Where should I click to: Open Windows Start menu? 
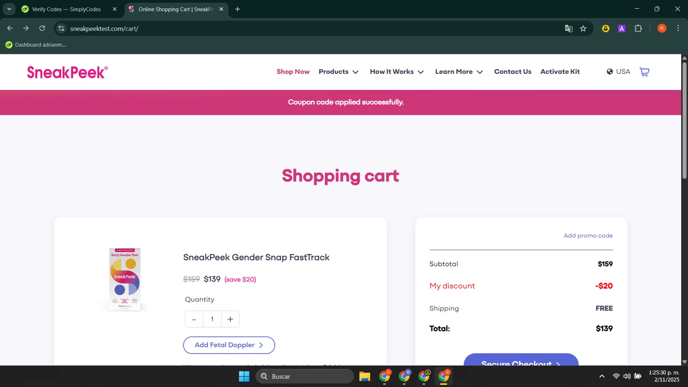point(244,376)
